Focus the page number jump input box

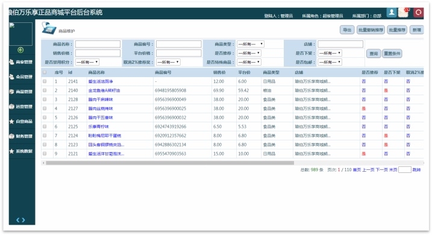(405, 170)
